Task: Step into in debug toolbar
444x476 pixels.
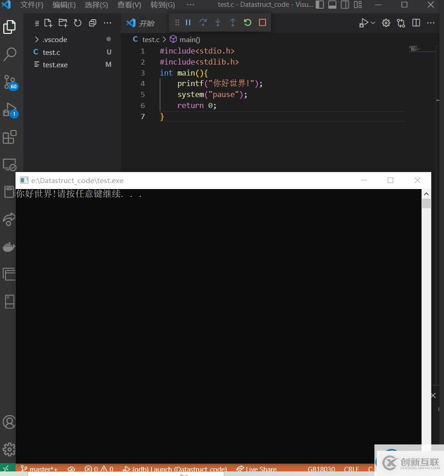Action: 218,22
